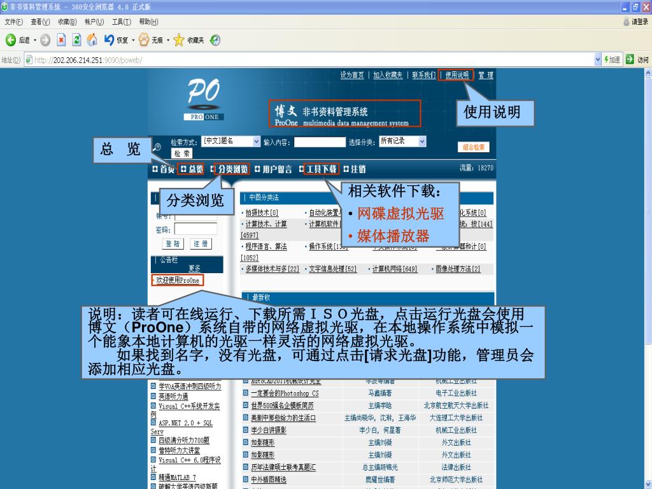Click the magnifier search icon

[x=157, y=147]
